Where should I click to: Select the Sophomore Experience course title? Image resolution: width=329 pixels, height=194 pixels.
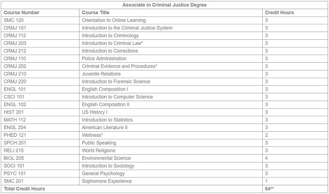coord(107,181)
